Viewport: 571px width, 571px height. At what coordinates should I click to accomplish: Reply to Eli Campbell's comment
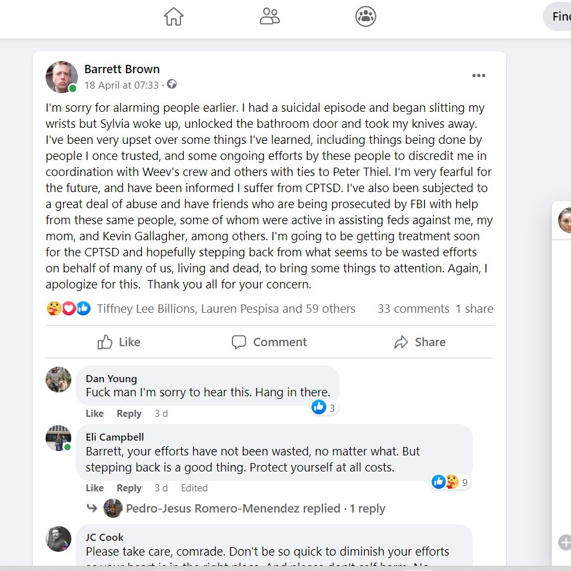(x=129, y=488)
